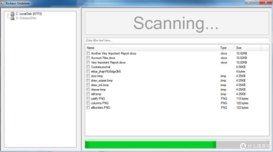
Task: Open the D: Compact Disc tree entry
Action: [26, 18]
